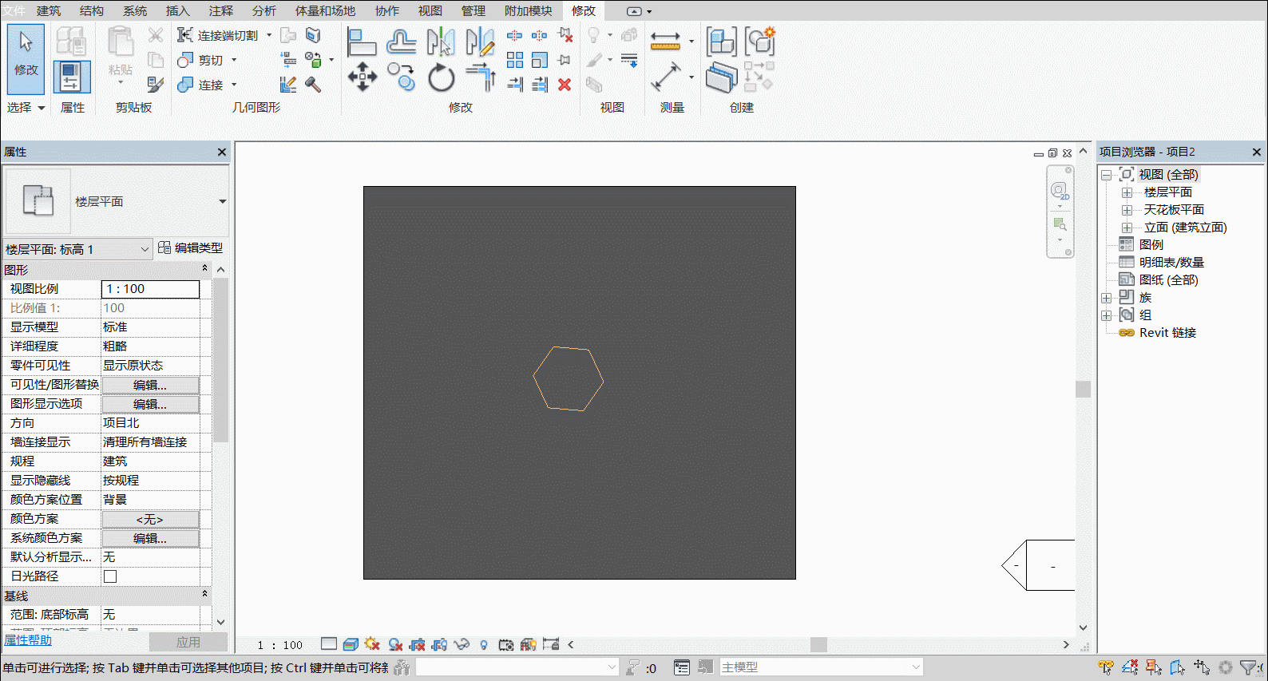1268x681 pixels.
Task: Expand the 天花板平面 tree node
Action: 1127,210
